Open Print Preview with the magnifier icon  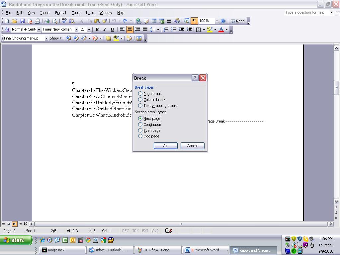55,21
